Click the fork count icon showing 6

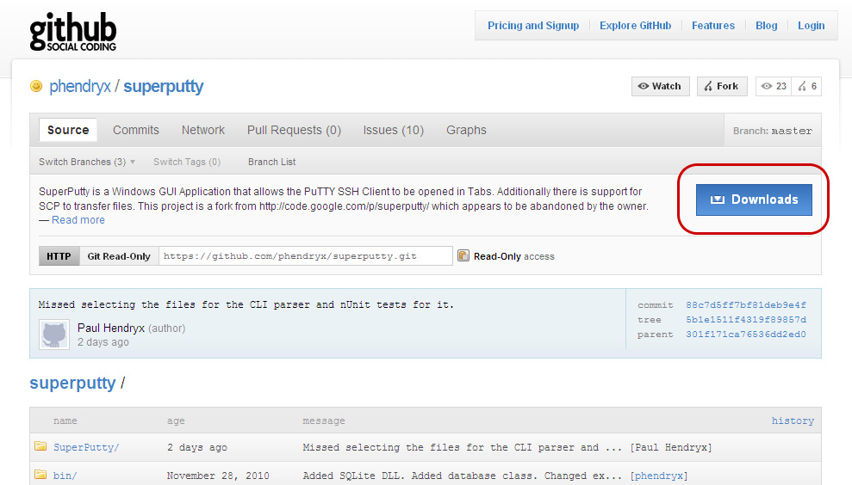(802, 86)
